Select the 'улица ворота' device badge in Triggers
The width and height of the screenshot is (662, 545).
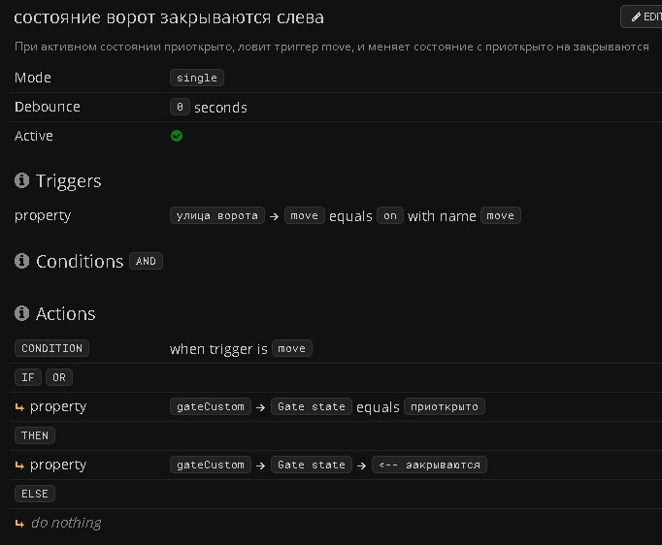tap(216, 215)
